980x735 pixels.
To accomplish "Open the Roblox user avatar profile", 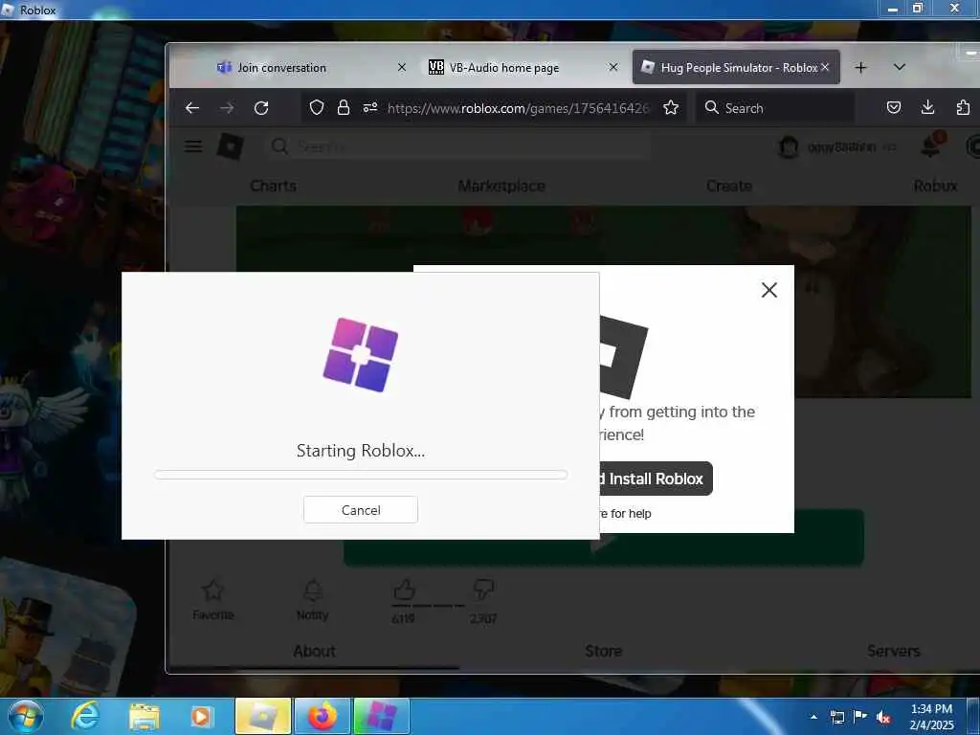I will (789, 147).
